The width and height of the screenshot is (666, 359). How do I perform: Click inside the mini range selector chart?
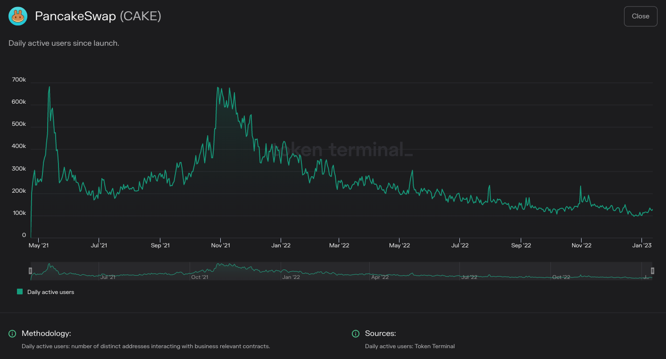coord(341,270)
